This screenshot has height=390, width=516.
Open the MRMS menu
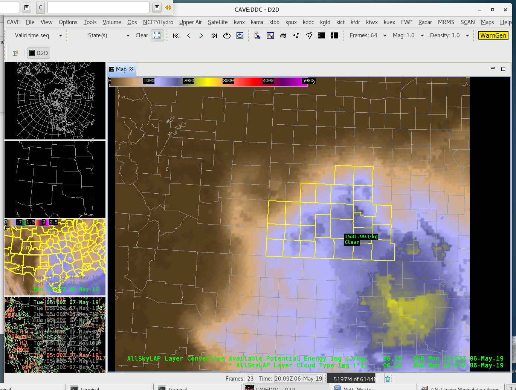click(446, 22)
